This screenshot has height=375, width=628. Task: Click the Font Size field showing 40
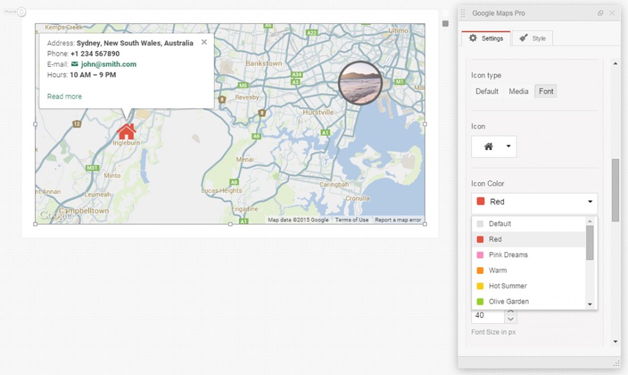click(x=488, y=315)
